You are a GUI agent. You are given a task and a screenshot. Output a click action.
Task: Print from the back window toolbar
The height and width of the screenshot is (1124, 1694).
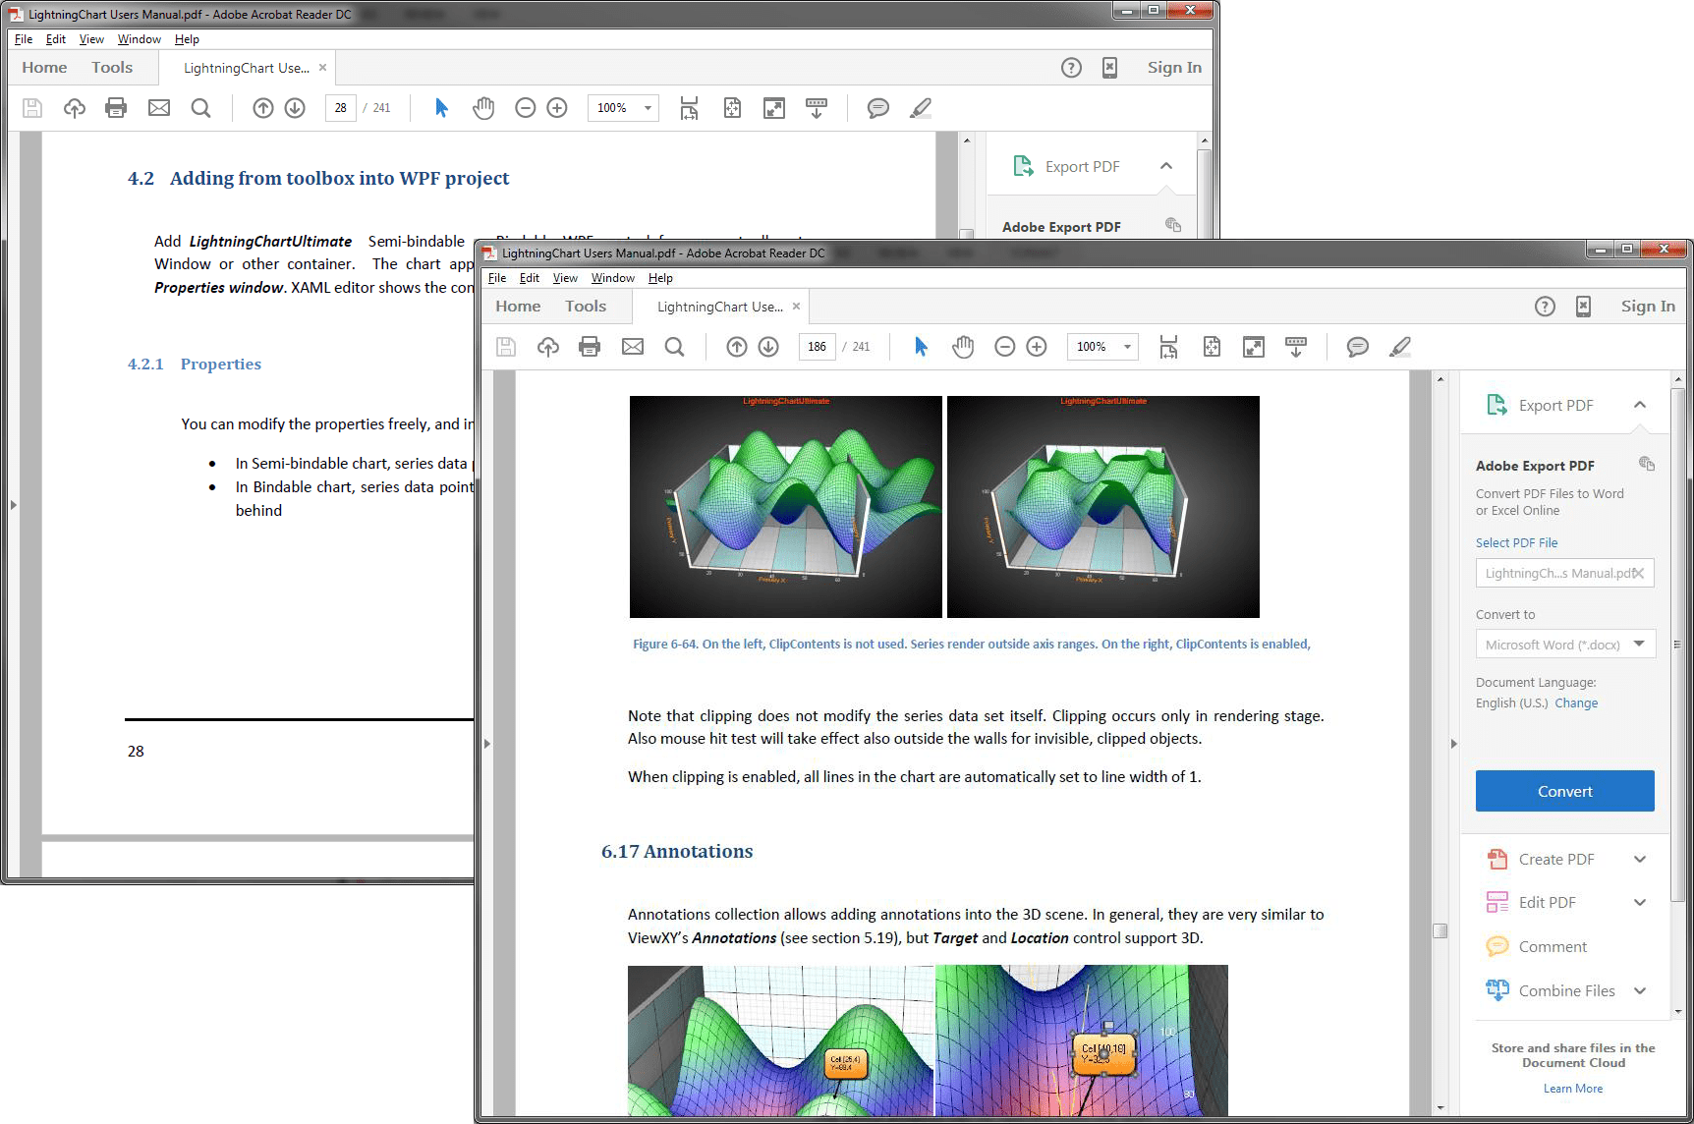pos(116,108)
